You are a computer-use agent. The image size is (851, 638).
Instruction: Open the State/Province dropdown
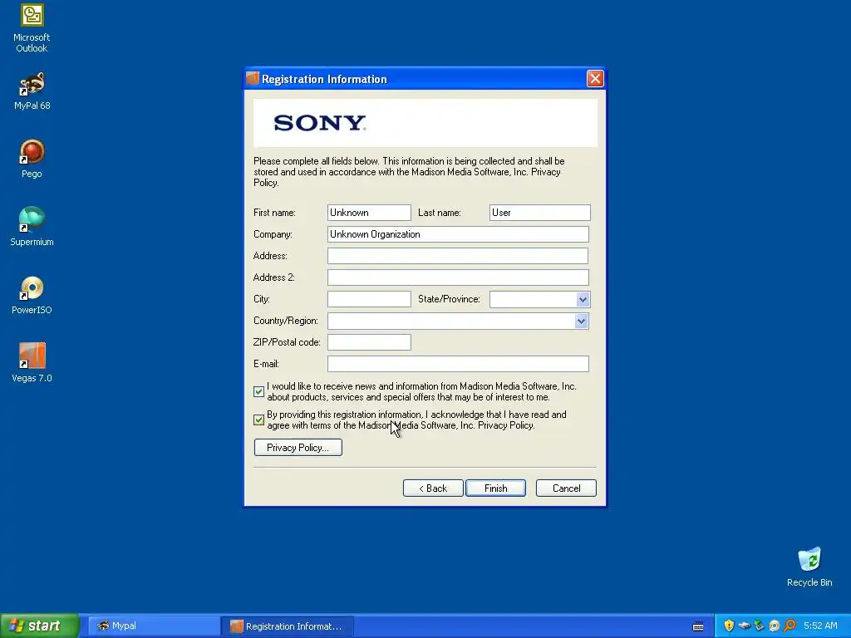pos(583,299)
